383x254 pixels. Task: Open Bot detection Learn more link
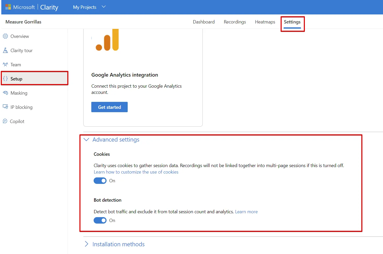(x=246, y=212)
